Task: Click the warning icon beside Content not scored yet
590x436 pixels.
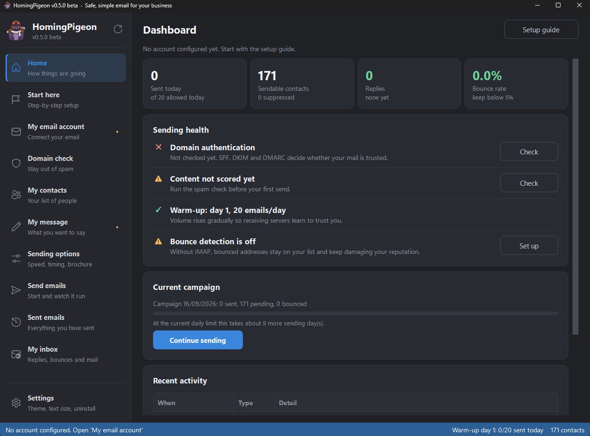Action: tap(159, 178)
